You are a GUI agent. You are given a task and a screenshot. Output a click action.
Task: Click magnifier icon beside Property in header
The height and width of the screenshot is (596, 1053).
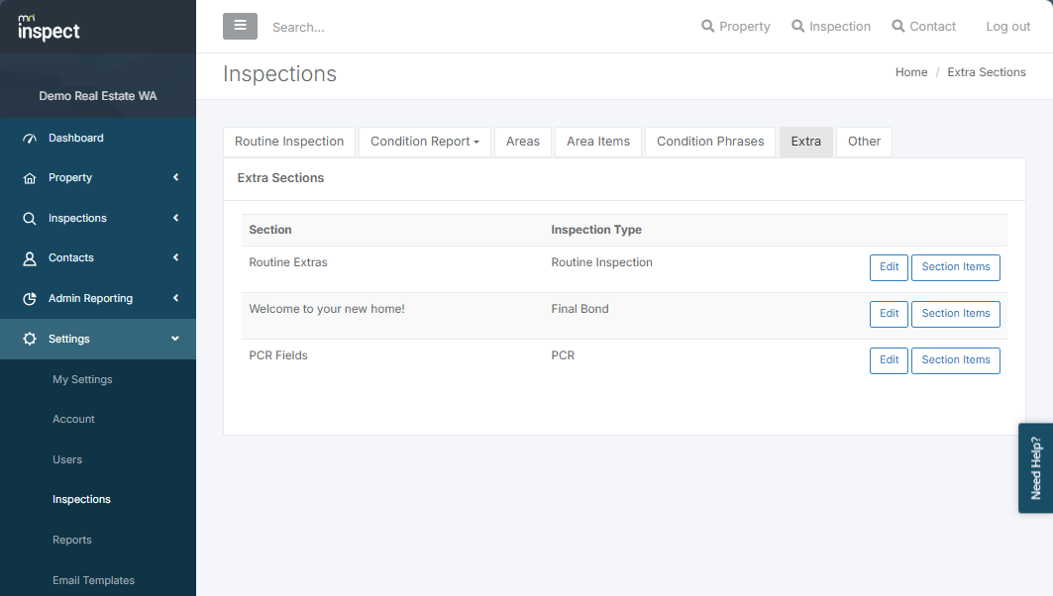pyautogui.click(x=708, y=26)
